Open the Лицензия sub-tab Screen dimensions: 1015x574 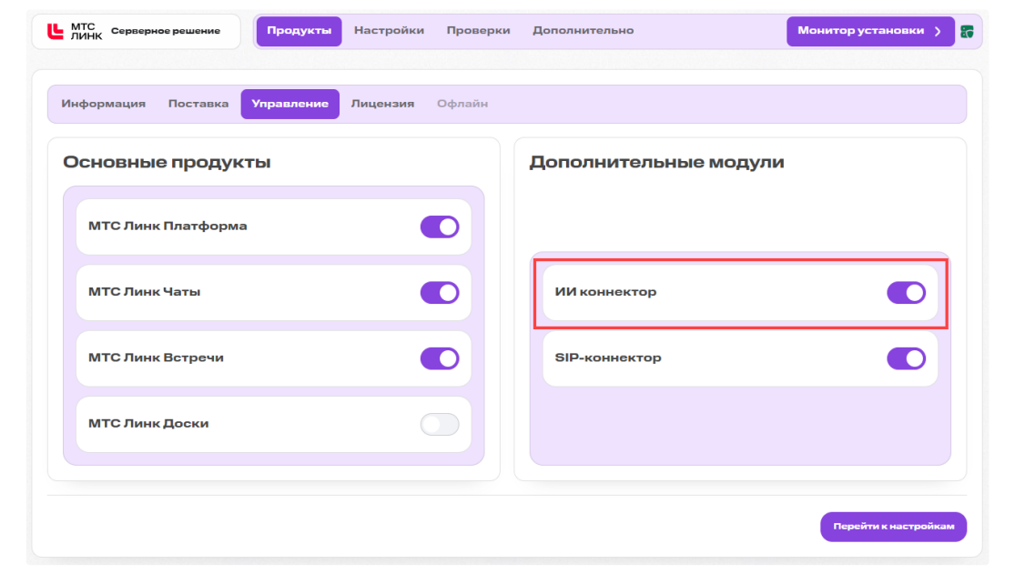(x=382, y=104)
